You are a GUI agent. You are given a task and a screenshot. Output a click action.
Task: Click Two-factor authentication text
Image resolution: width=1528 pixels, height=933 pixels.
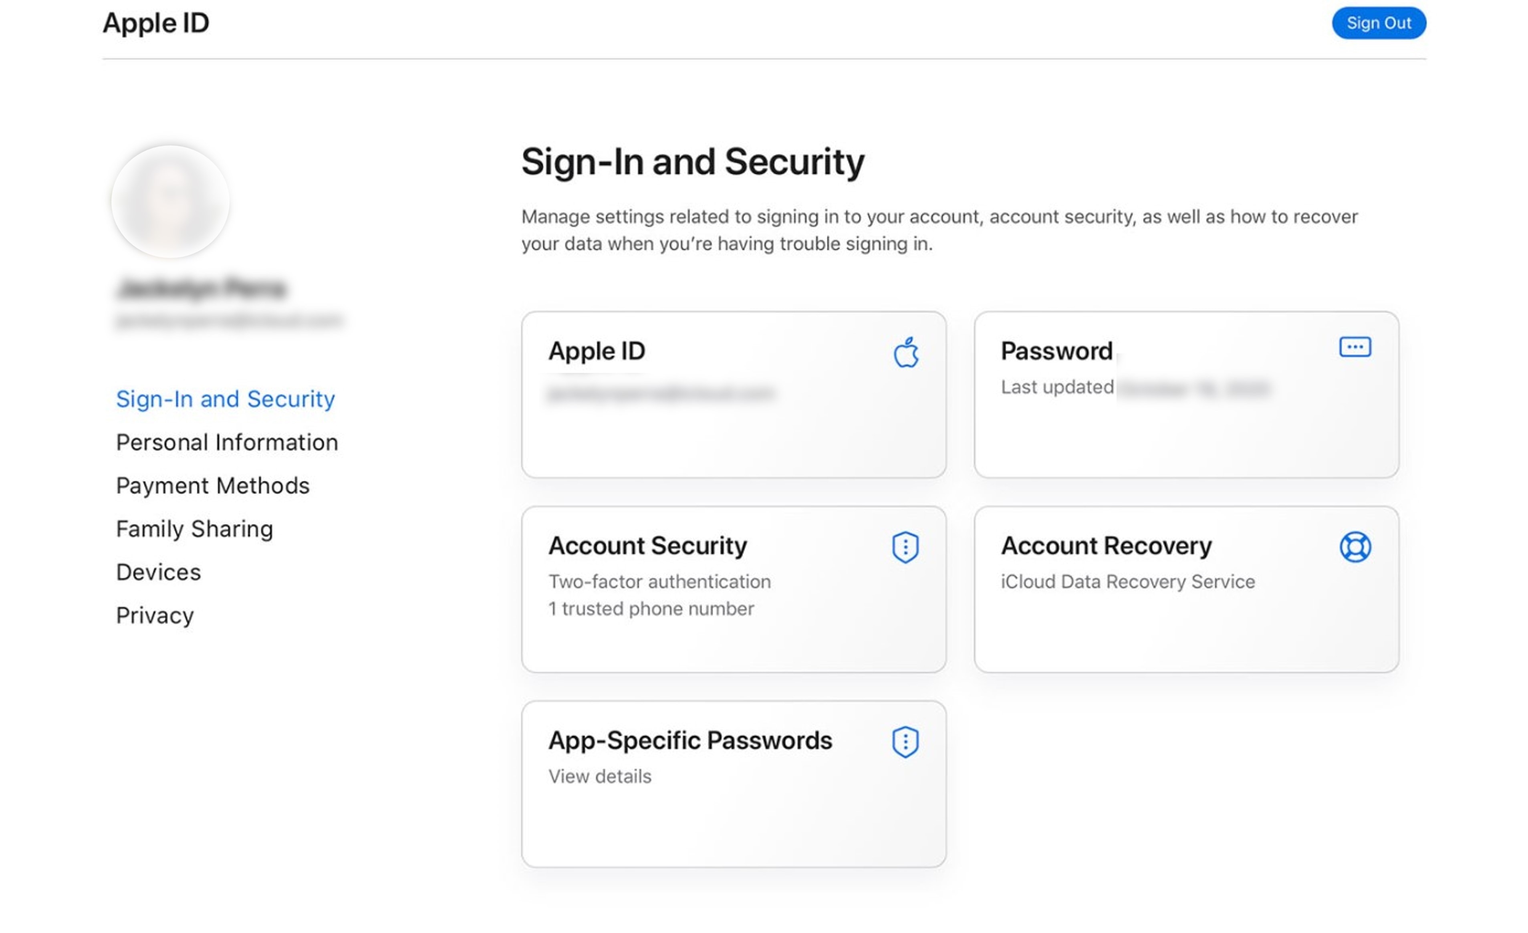[659, 582]
